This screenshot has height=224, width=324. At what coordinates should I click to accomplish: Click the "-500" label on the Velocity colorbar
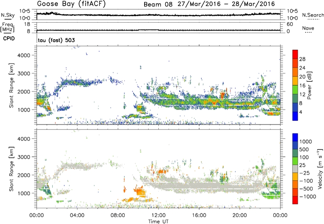coord(306,188)
